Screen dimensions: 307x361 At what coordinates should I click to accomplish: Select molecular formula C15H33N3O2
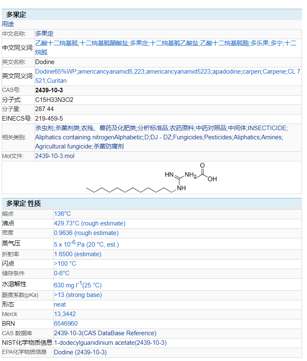[x=54, y=100]
